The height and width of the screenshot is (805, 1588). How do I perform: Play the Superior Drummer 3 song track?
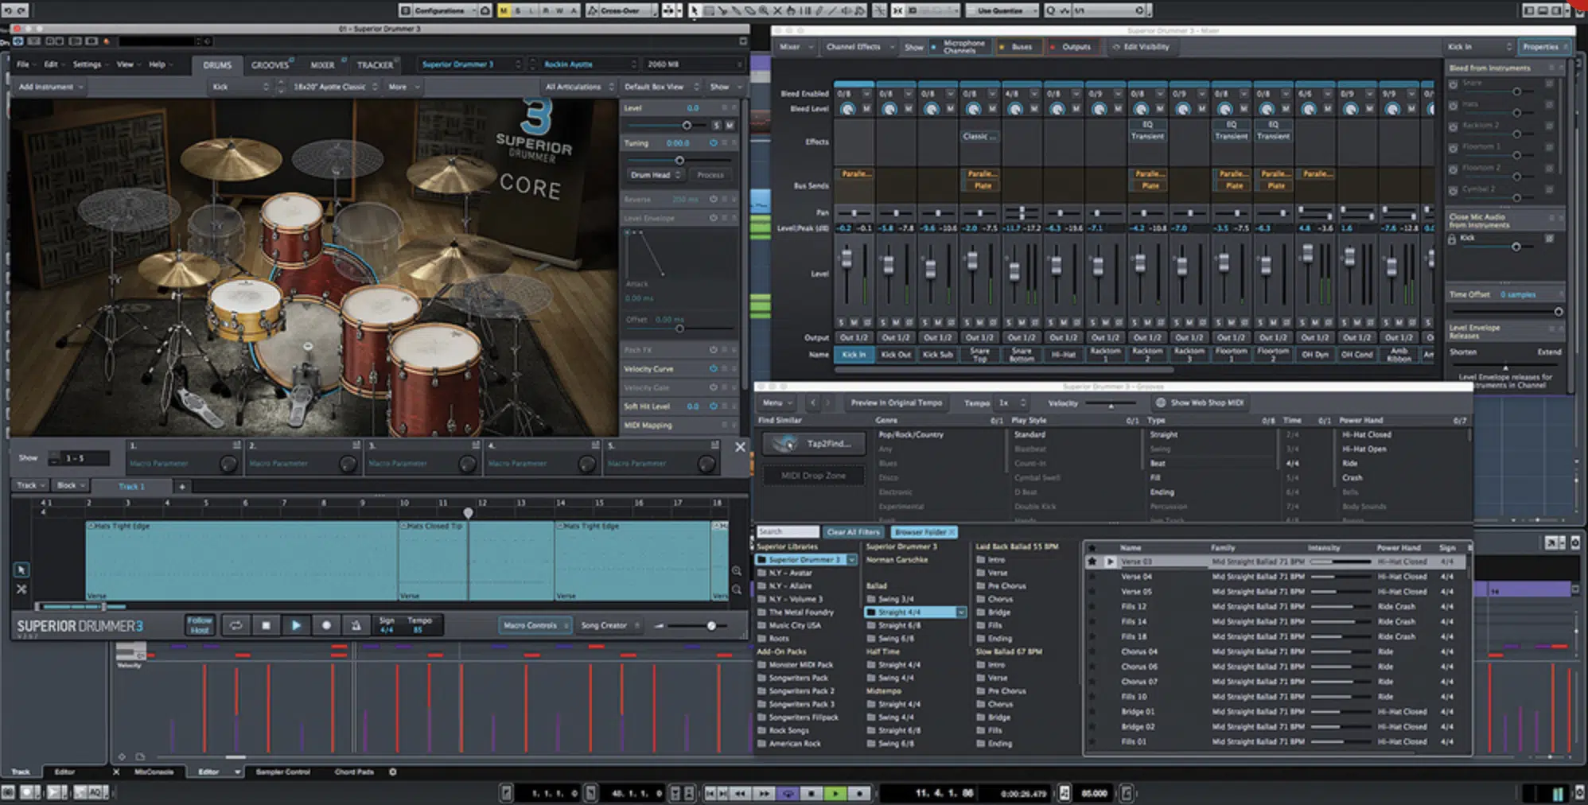(296, 625)
